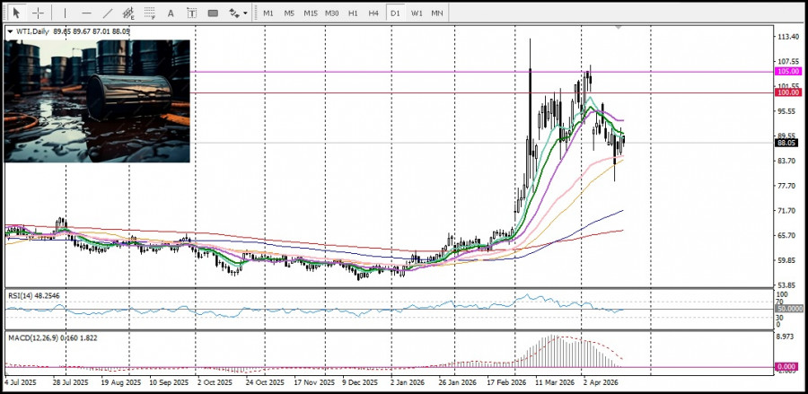Image resolution: width=808 pixels, height=394 pixels.
Task: Toggle the D1 daily timeframe
Action: click(395, 13)
